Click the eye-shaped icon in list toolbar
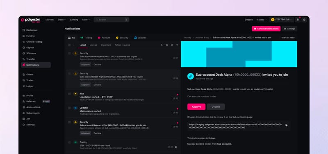Screen dimensions: 328x154 172,45
